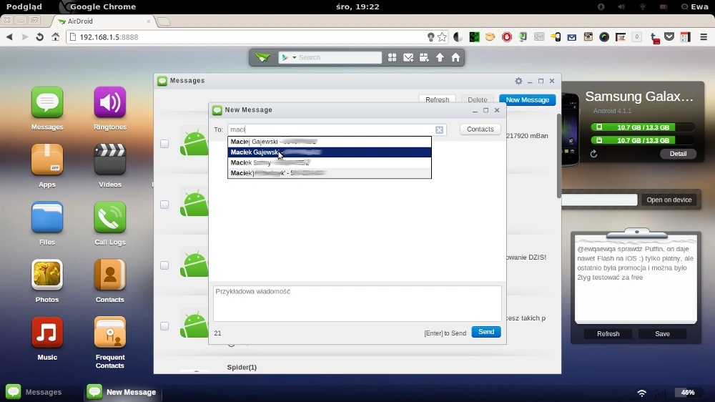Select the third Maciek contact suggestion
Viewport: 715px width, 402px height.
pos(329,162)
